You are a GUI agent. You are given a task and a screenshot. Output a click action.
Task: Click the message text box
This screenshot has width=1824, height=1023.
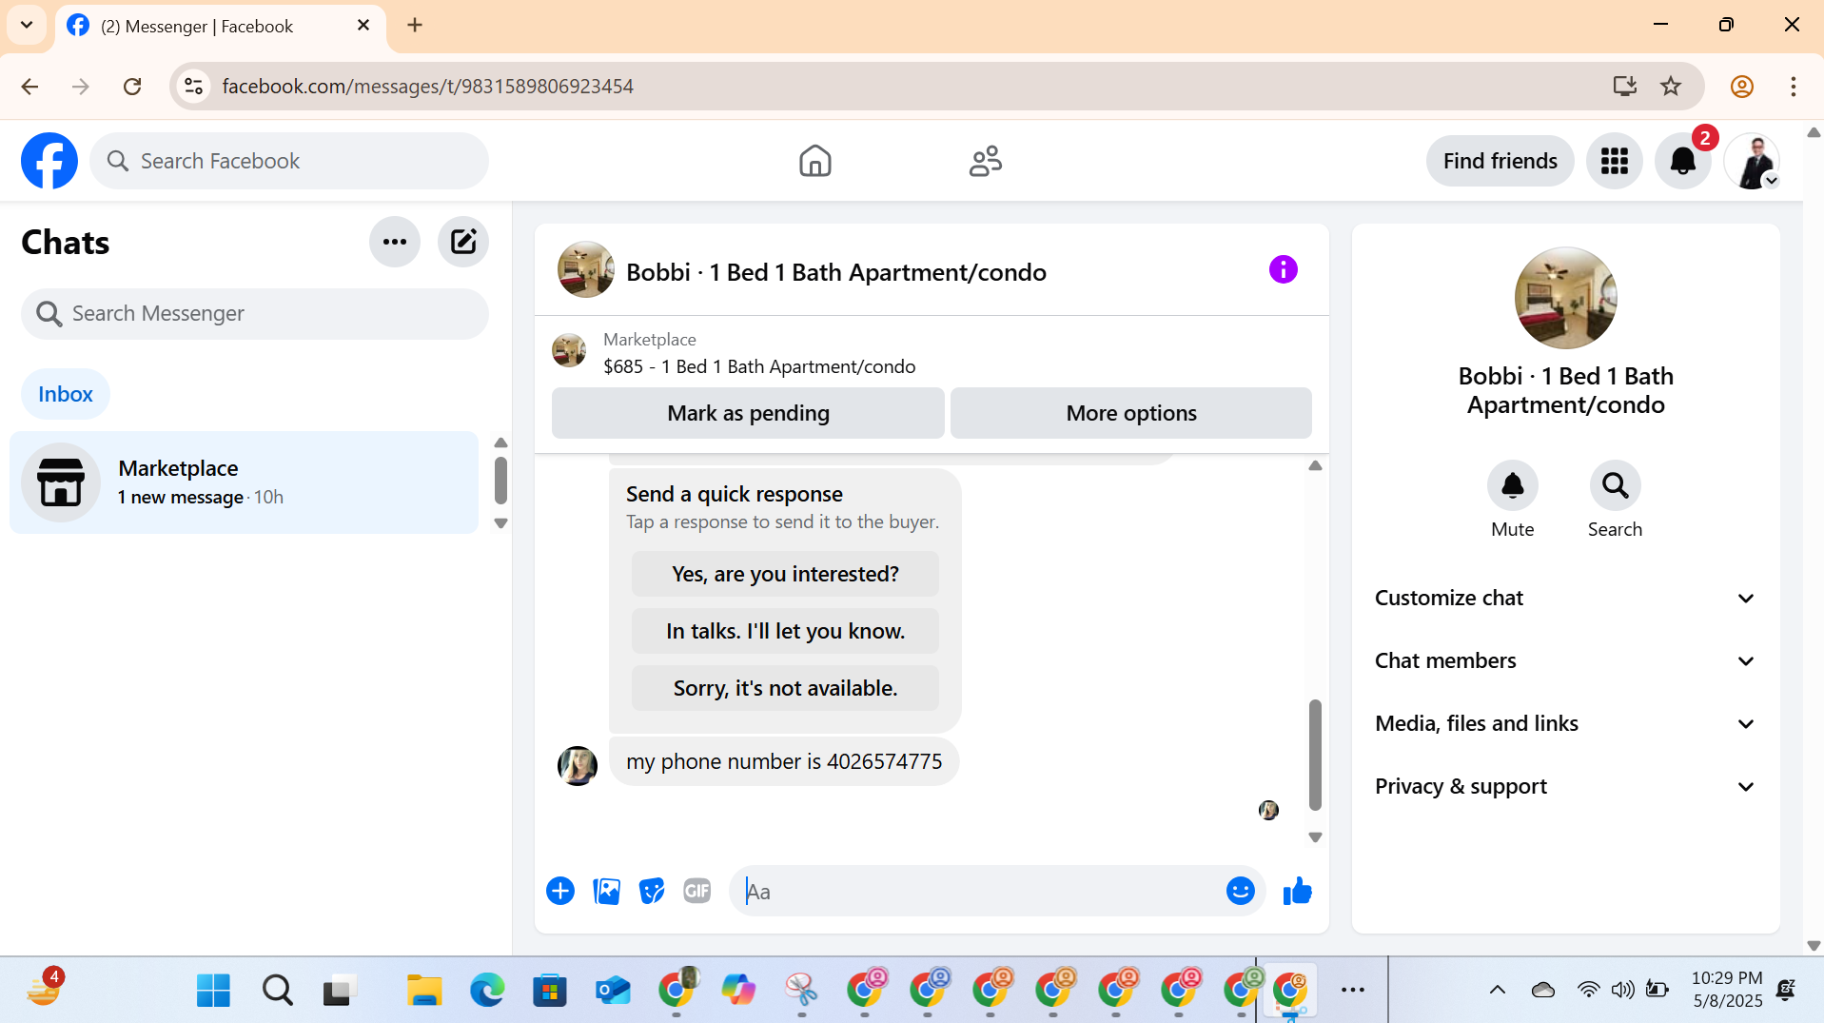tap(980, 892)
